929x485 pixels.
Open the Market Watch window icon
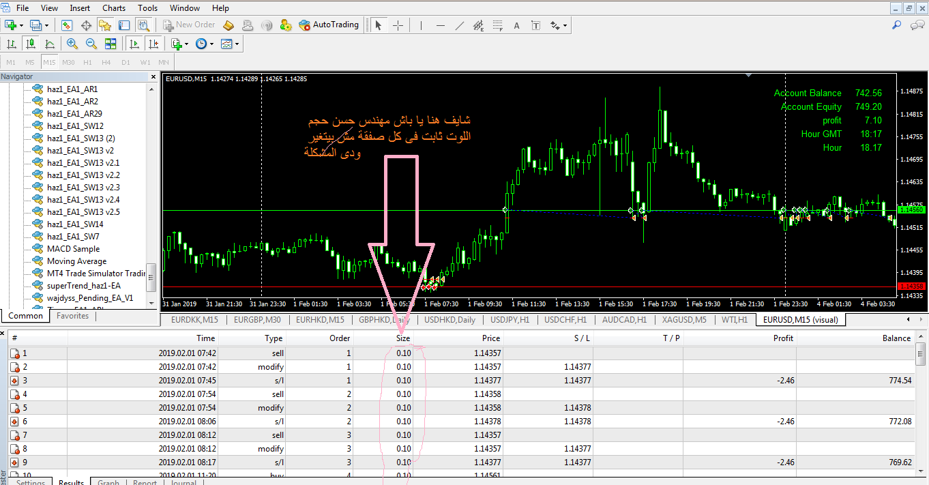click(x=67, y=25)
